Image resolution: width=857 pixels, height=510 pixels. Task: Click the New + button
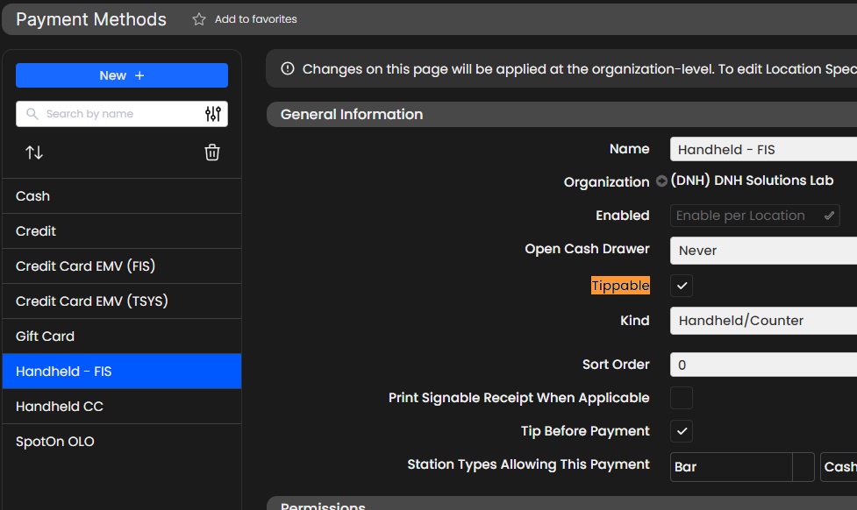122,75
